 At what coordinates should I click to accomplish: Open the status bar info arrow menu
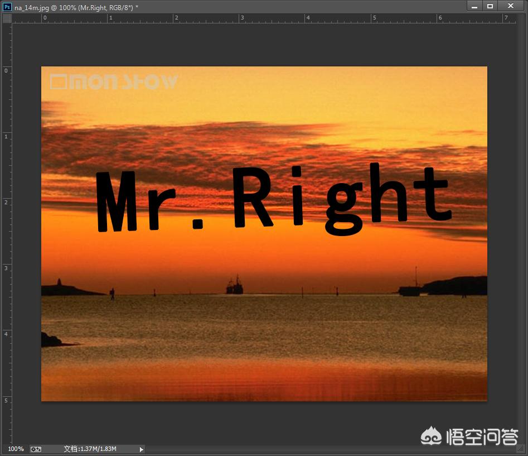[x=141, y=449]
